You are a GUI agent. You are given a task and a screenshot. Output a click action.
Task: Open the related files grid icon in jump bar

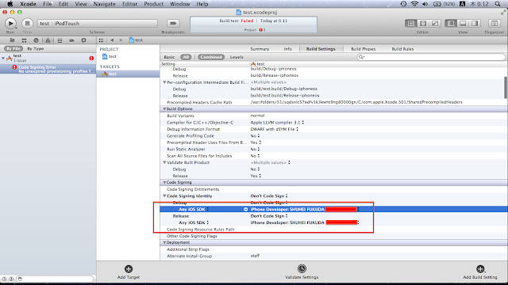point(101,40)
